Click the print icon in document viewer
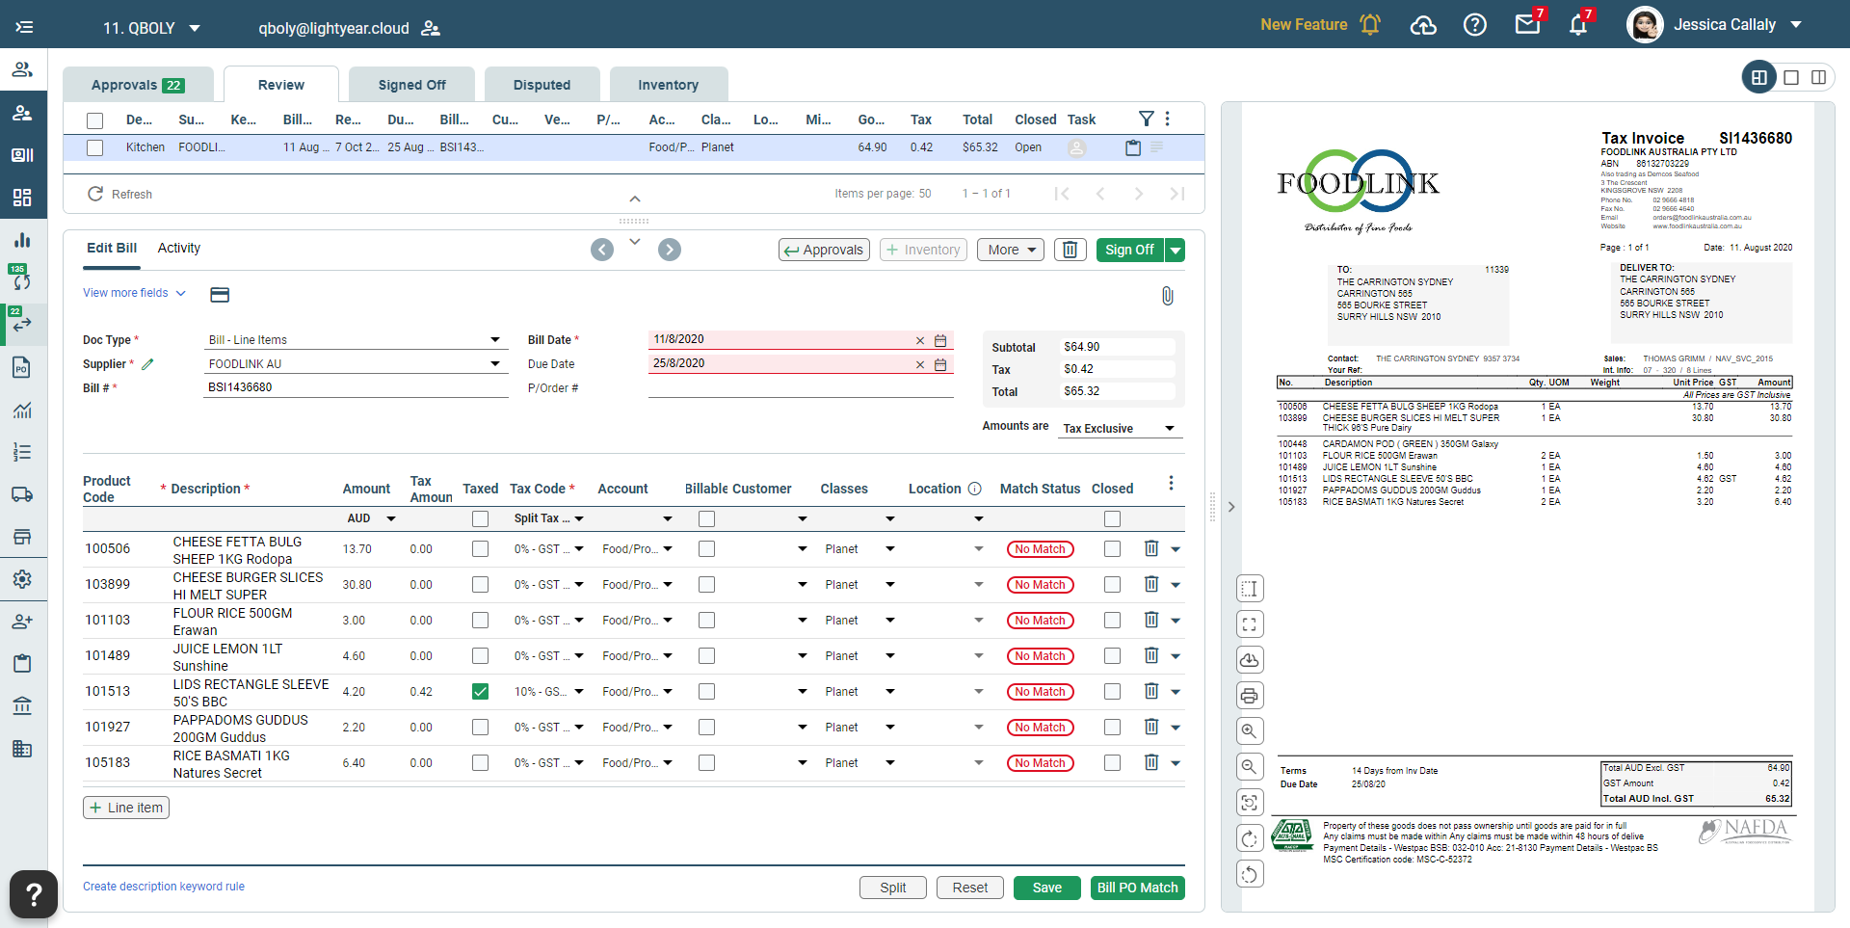Image resolution: width=1850 pixels, height=928 pixels. [x=1250, y=696]
